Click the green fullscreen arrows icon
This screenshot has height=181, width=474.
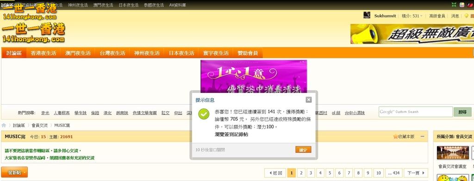click(454, 5)
